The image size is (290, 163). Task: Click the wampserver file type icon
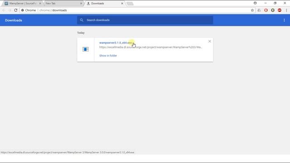point(86,49)
